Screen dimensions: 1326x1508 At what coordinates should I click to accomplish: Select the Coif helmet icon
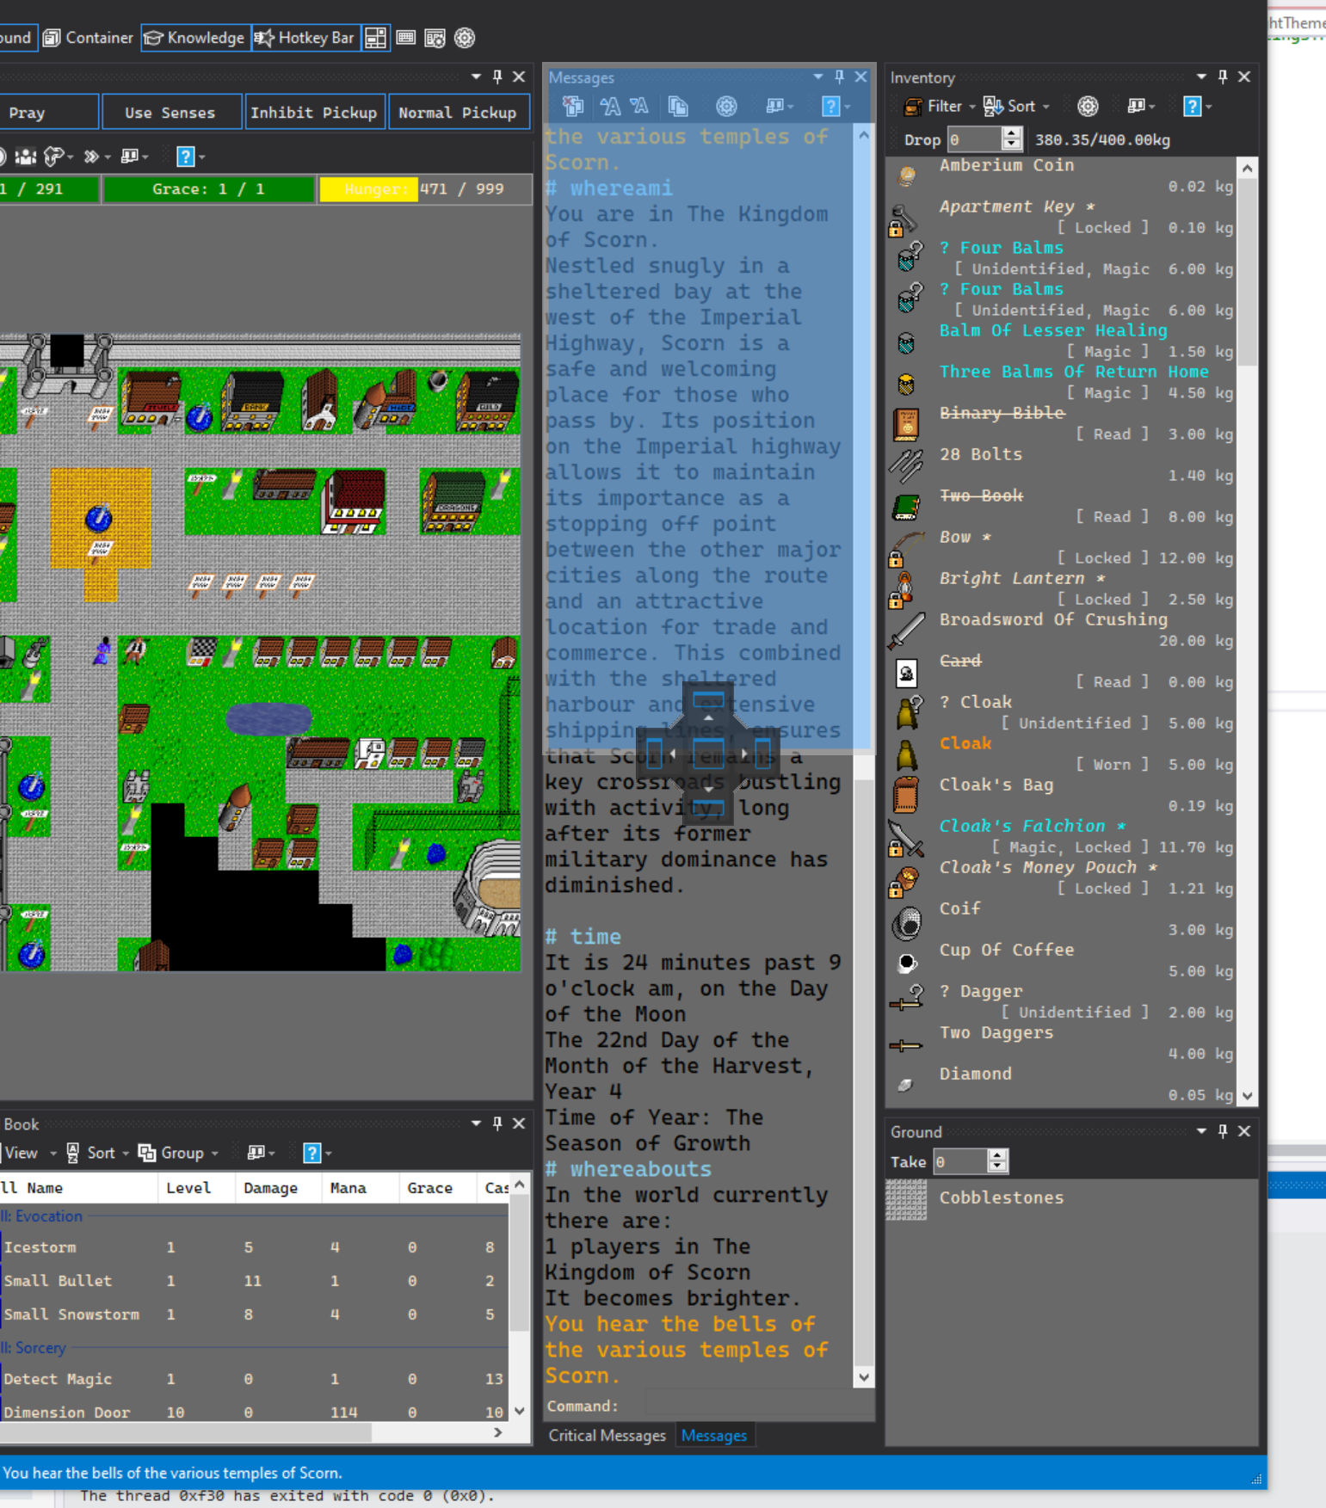point(906,922)
